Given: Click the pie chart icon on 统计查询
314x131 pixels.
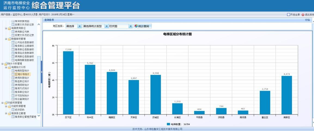Looking at the screenshot, I should (136, 26).
